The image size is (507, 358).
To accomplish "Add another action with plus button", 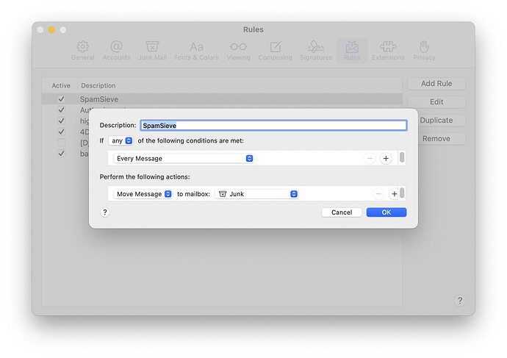I will point(394,194).
